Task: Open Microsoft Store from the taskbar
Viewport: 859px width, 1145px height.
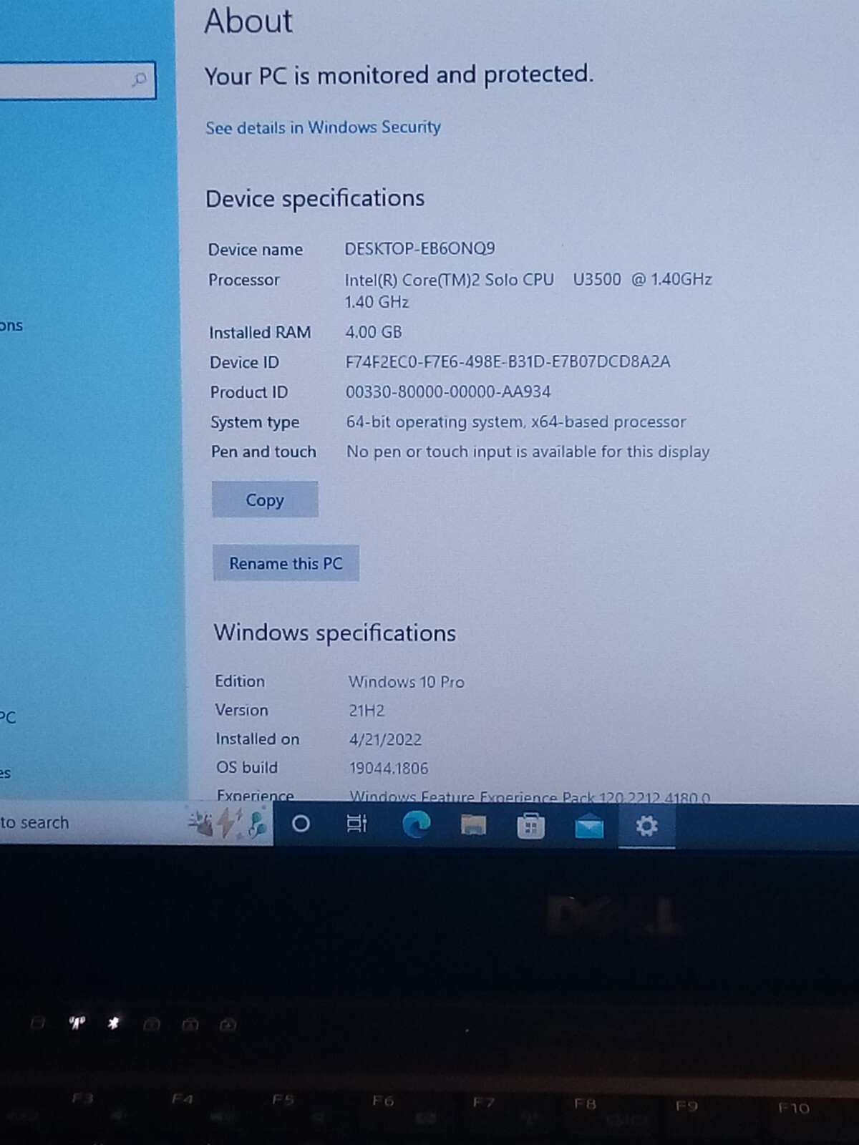Action: [530, 826]
